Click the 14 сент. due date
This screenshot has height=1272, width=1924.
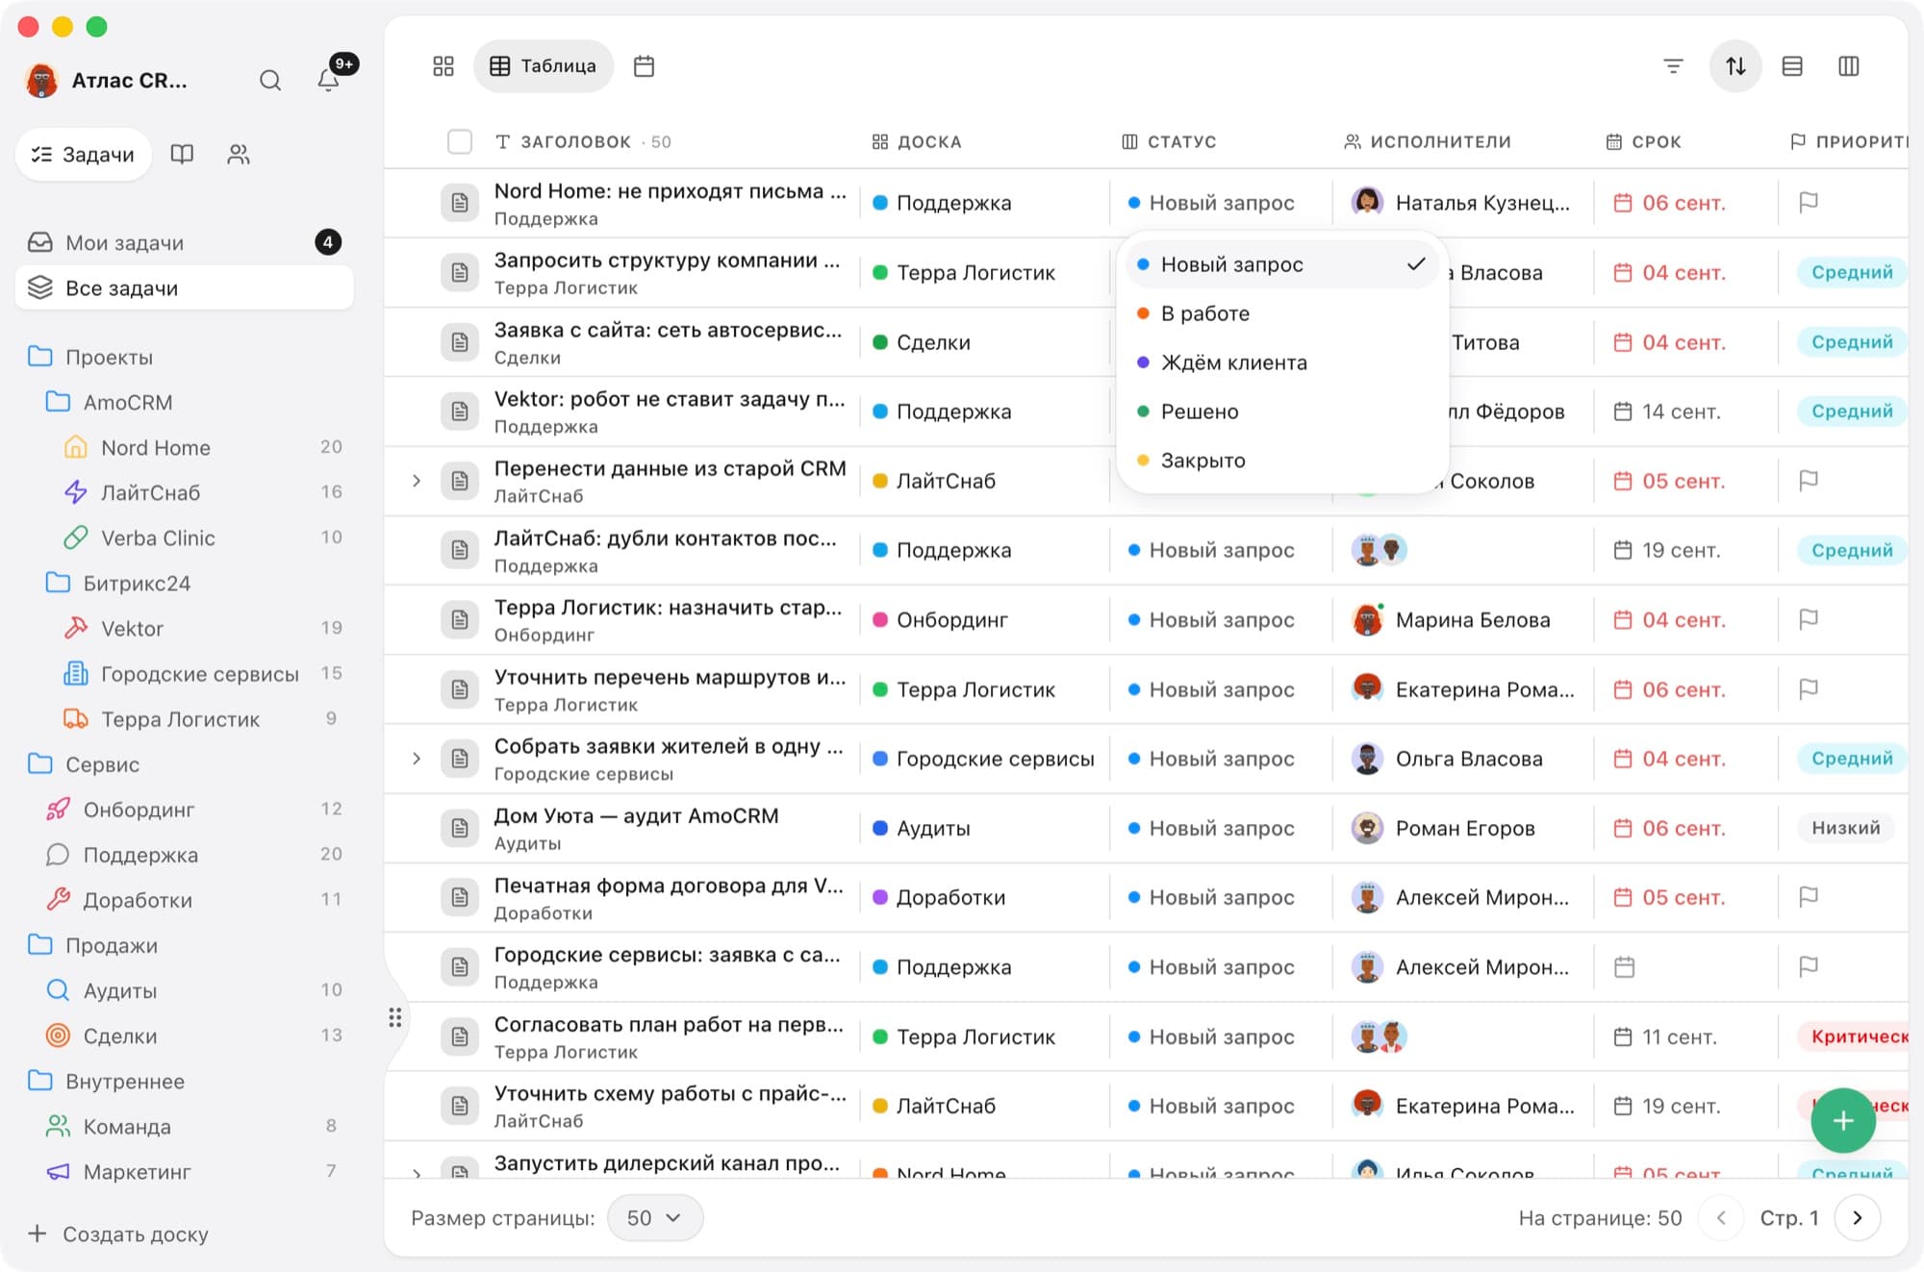click(1682, 412)
